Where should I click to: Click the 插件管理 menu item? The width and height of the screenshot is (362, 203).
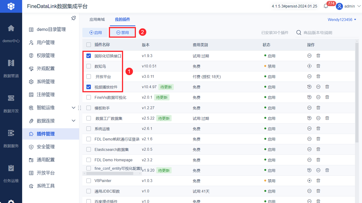[x=51, y=134]
